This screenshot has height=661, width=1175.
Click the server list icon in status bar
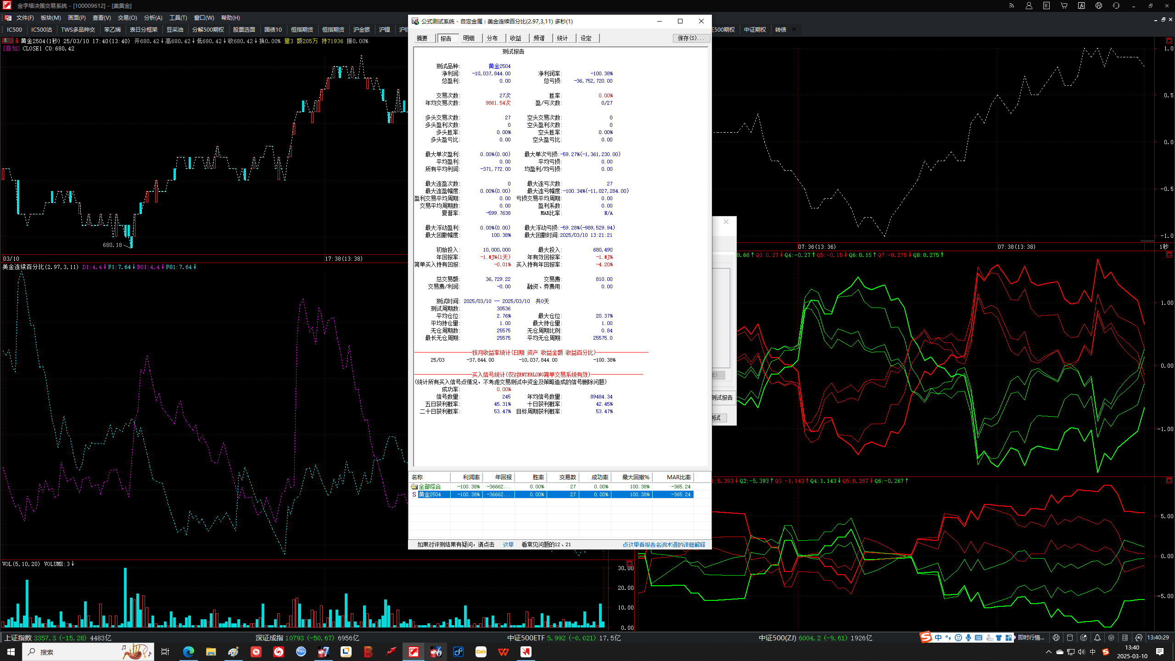click(x=1125, y=638)
